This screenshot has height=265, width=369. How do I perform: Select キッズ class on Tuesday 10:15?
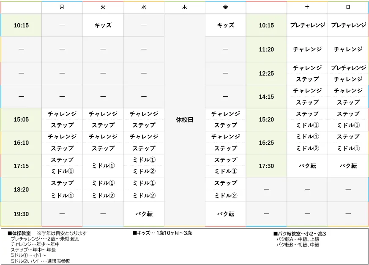click(102, 25)
